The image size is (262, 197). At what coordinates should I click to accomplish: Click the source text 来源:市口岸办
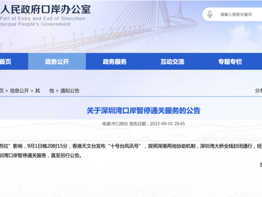(115, 123)
